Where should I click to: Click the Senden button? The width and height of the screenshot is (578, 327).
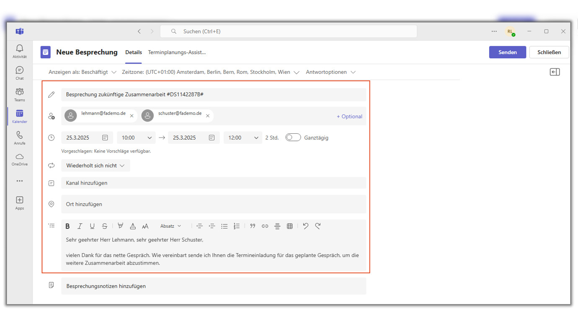click(x=507, y=52)
